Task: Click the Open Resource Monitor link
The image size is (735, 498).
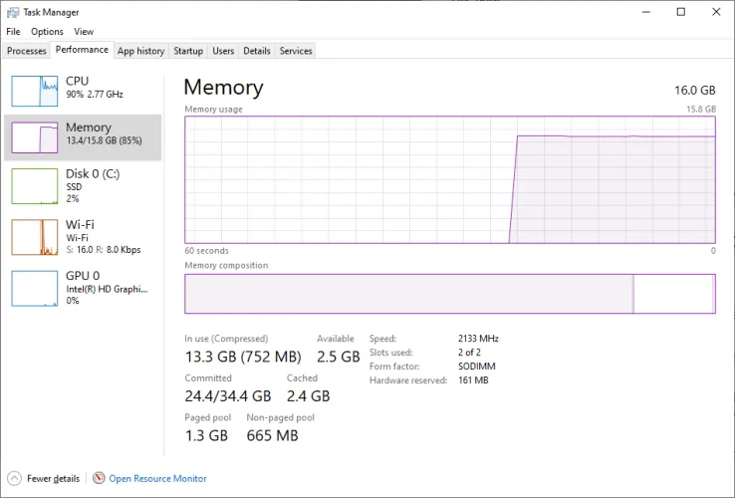Action: pos(157,478)
